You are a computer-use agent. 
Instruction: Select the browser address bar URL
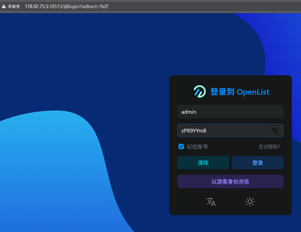tap(67, 6)
